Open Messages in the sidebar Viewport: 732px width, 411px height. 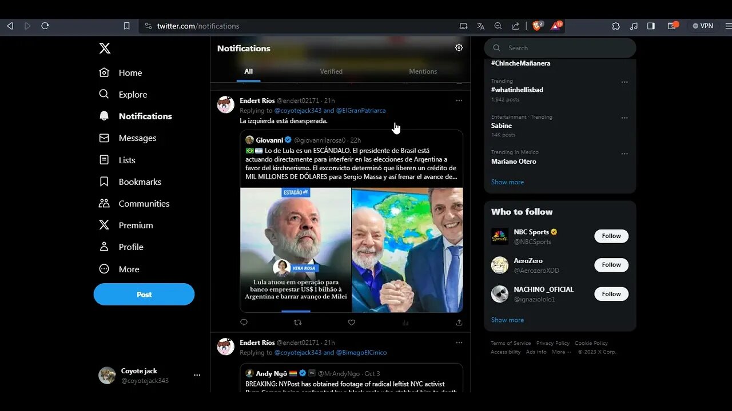pyautogui.click(x=128, y=138)
